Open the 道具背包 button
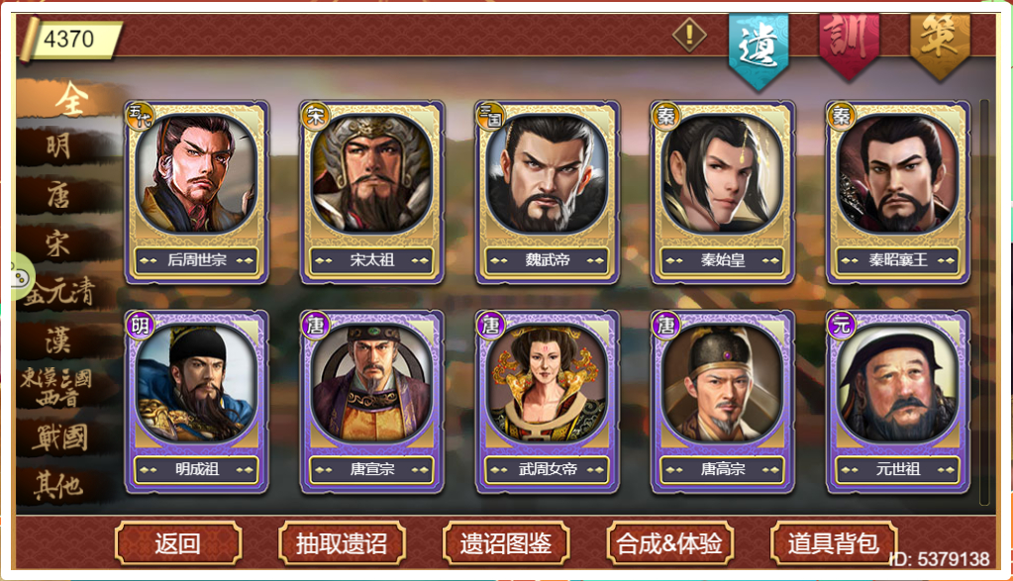The width and height of the screenshot is (1013, 581). tap(834, 543)
